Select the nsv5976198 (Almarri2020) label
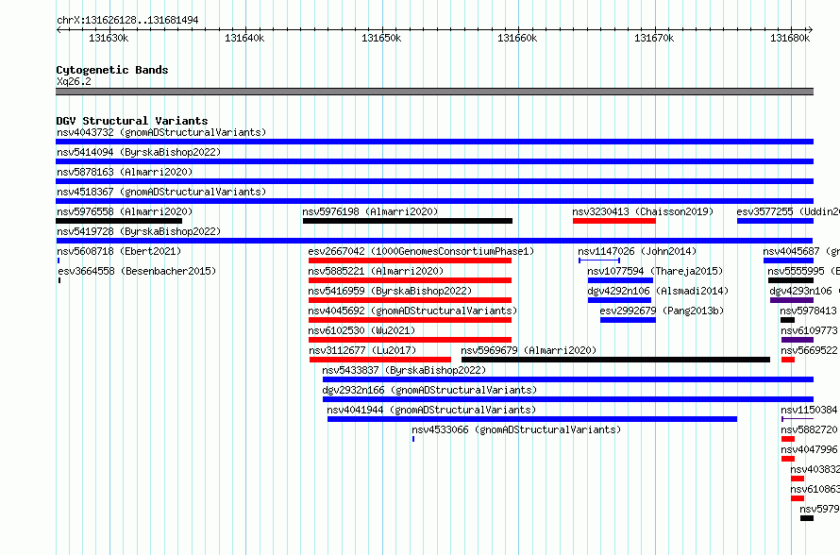Image resolution: width=840 pixels, height=555 pixels. click(x=370, y=211)
